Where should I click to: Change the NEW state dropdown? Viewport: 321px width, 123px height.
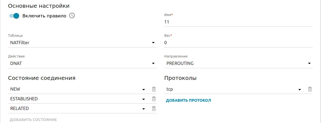pyautogui.click(x=77, y=89)
